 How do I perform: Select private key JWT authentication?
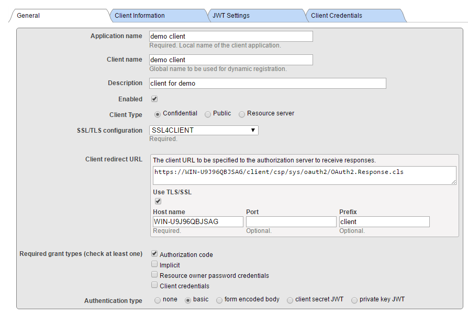[354, 300]
